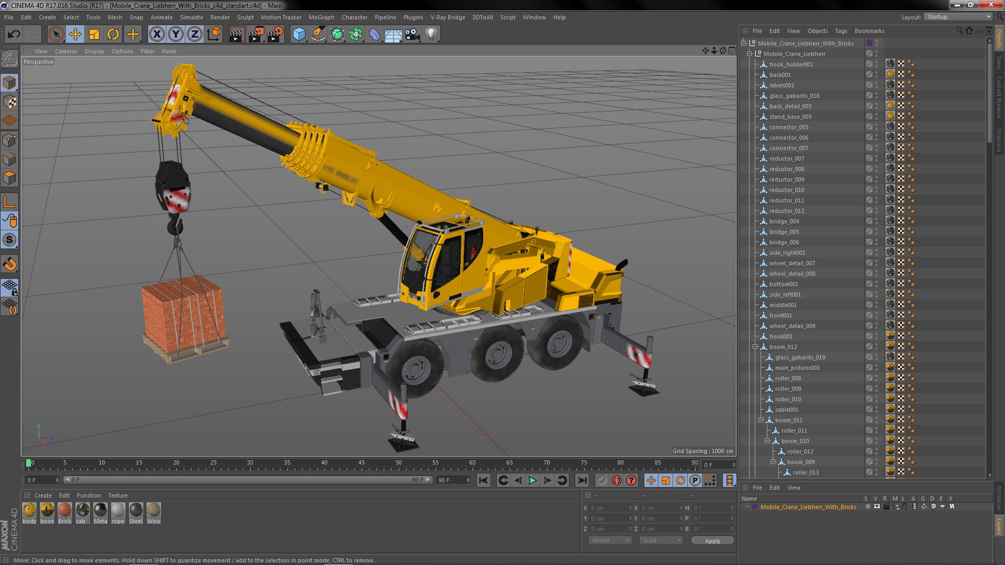Image resolution: width=1005 pixels, height=565 pixels.
Task: Toggle layer render flag for Mobile_Crane_Liebherr_With_Bricks
Action: click(886, 506)
